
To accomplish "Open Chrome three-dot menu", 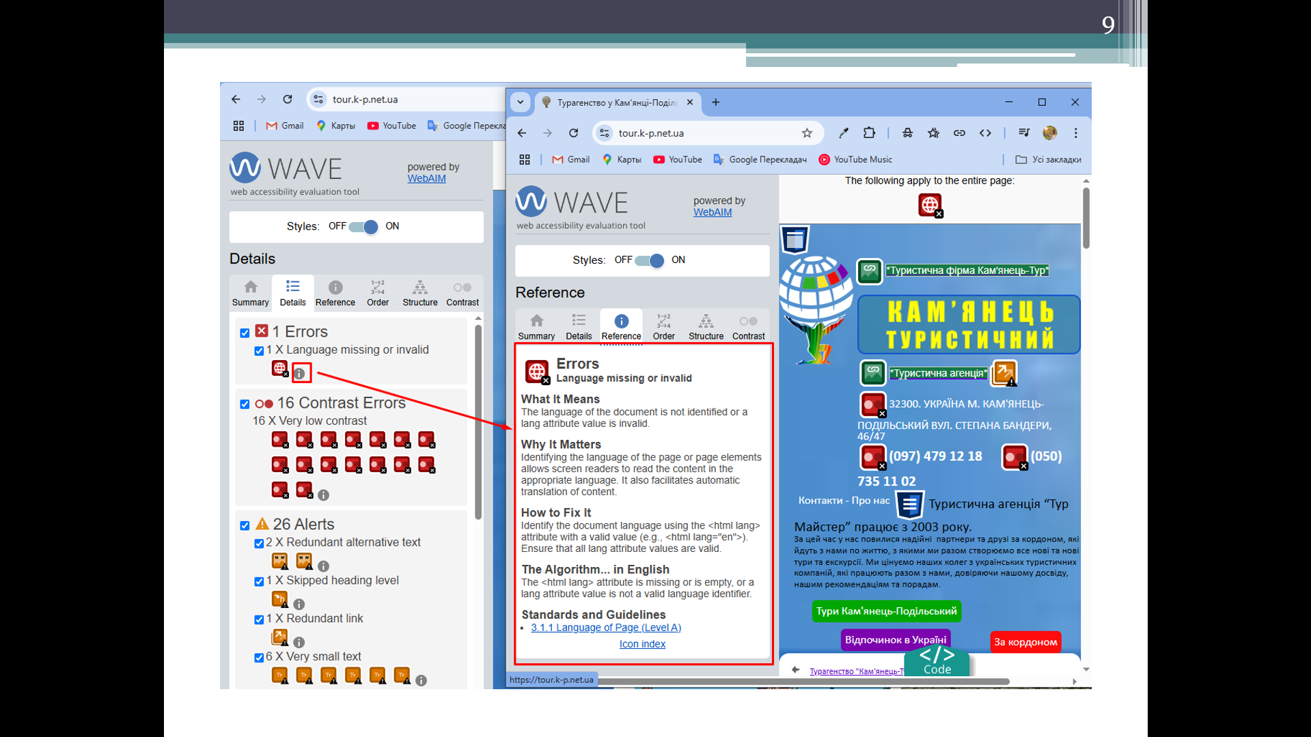I will (x=1075, y=133).
